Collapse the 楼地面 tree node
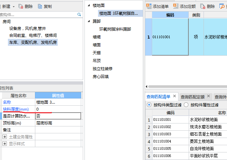Image resolution: width=227 pixels, height=160 pixels. pyautogui.click(x=89, y=6)
